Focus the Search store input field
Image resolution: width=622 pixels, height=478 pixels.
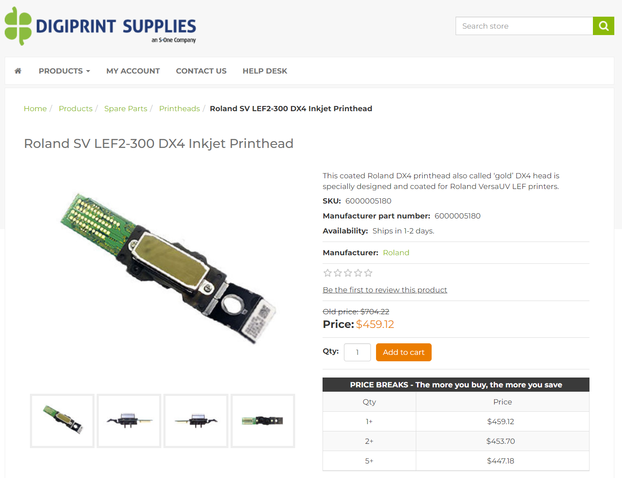pos(524,26)
